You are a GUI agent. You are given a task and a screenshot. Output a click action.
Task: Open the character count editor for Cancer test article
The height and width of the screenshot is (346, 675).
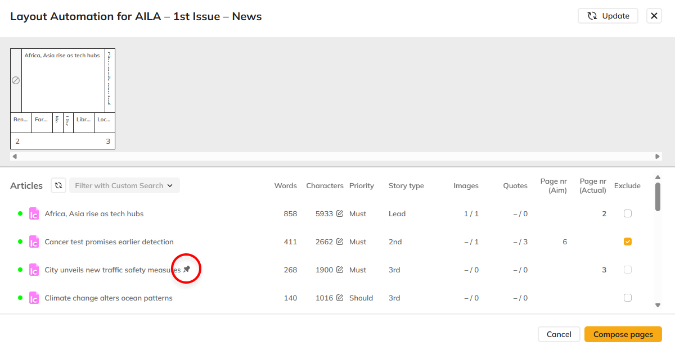[340, 242]
